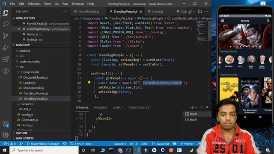274x154 pixels.
Task: Collapse the Components folder
Action: coord(30,72)
